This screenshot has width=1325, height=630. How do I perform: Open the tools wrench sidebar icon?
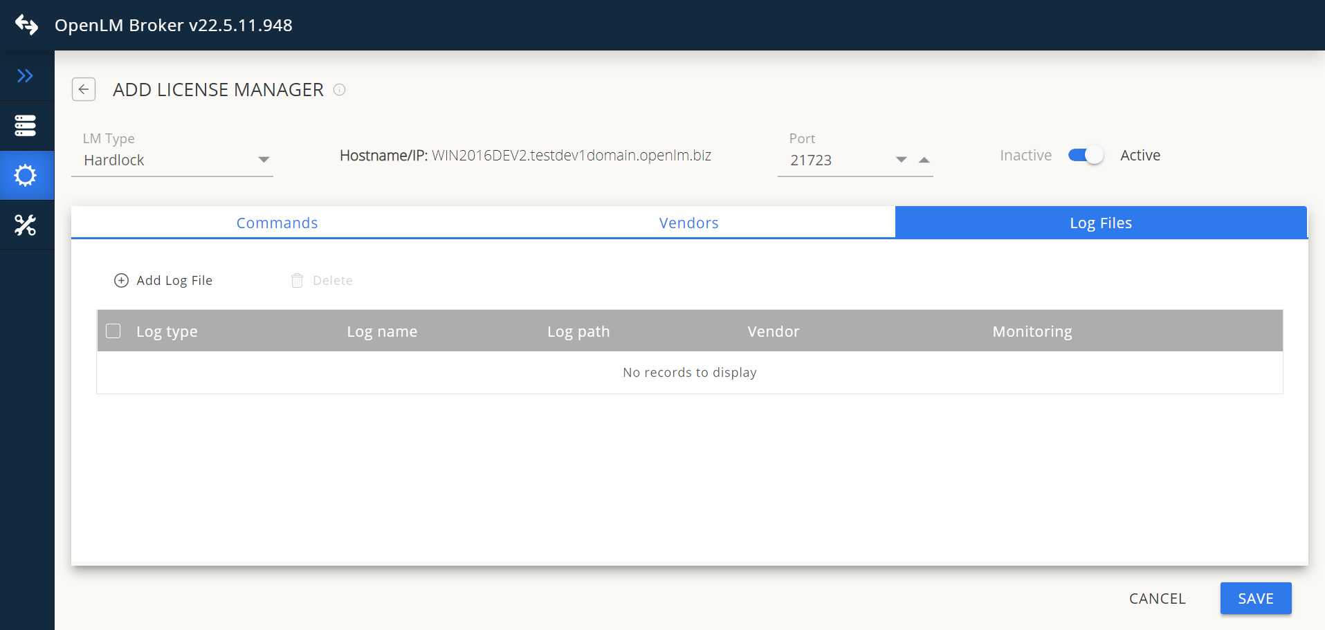coord(26,225)
